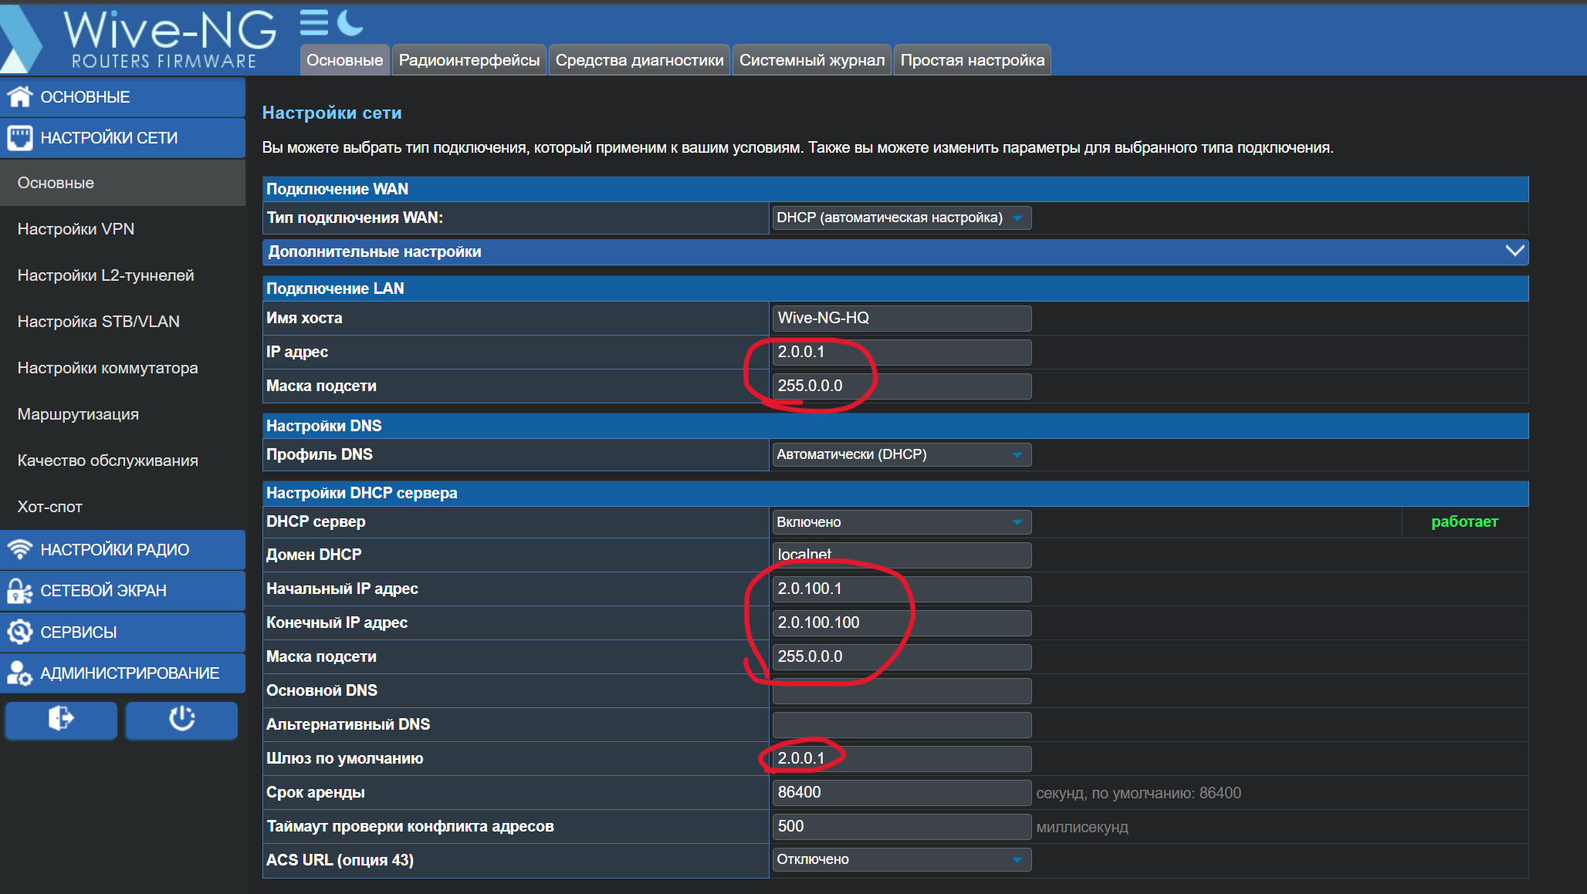Open the Системный журнал tab
Image resolution: width=1587 pixels, height=894 pixels.
(812, 60)
